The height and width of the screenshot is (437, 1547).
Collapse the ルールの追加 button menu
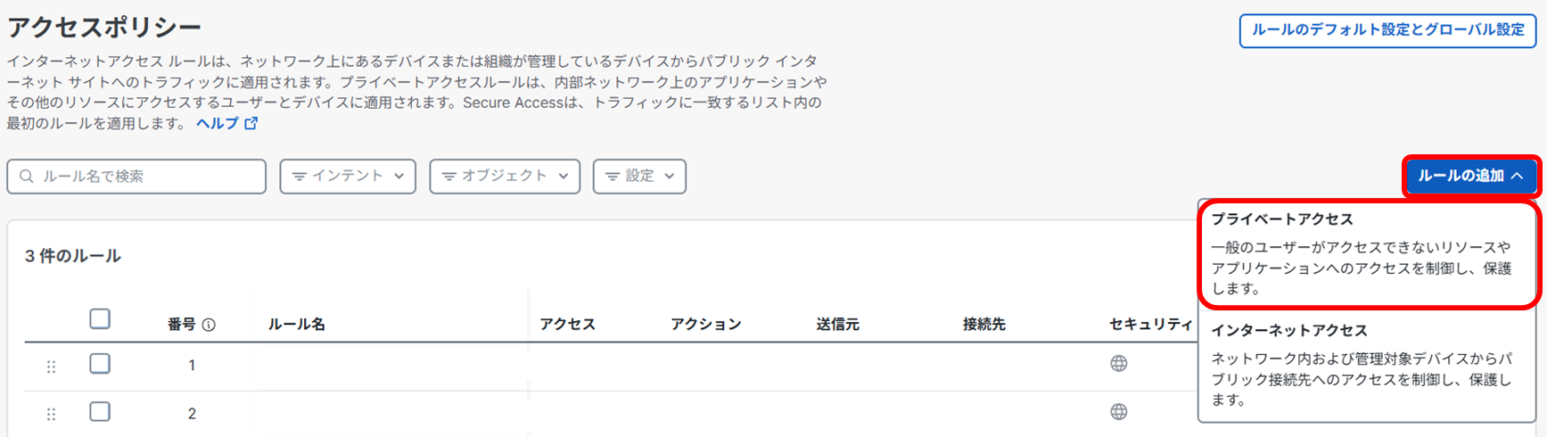[1470, 176]
